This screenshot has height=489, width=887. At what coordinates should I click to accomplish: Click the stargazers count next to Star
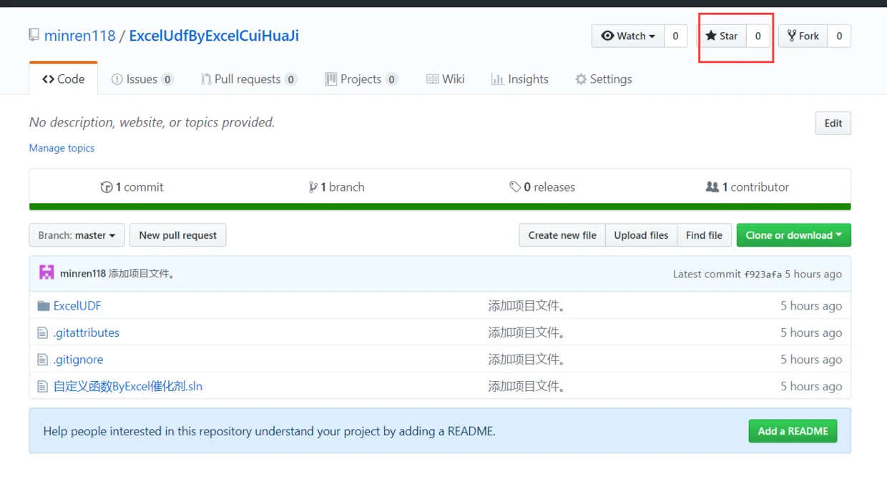tap(758, 36)
